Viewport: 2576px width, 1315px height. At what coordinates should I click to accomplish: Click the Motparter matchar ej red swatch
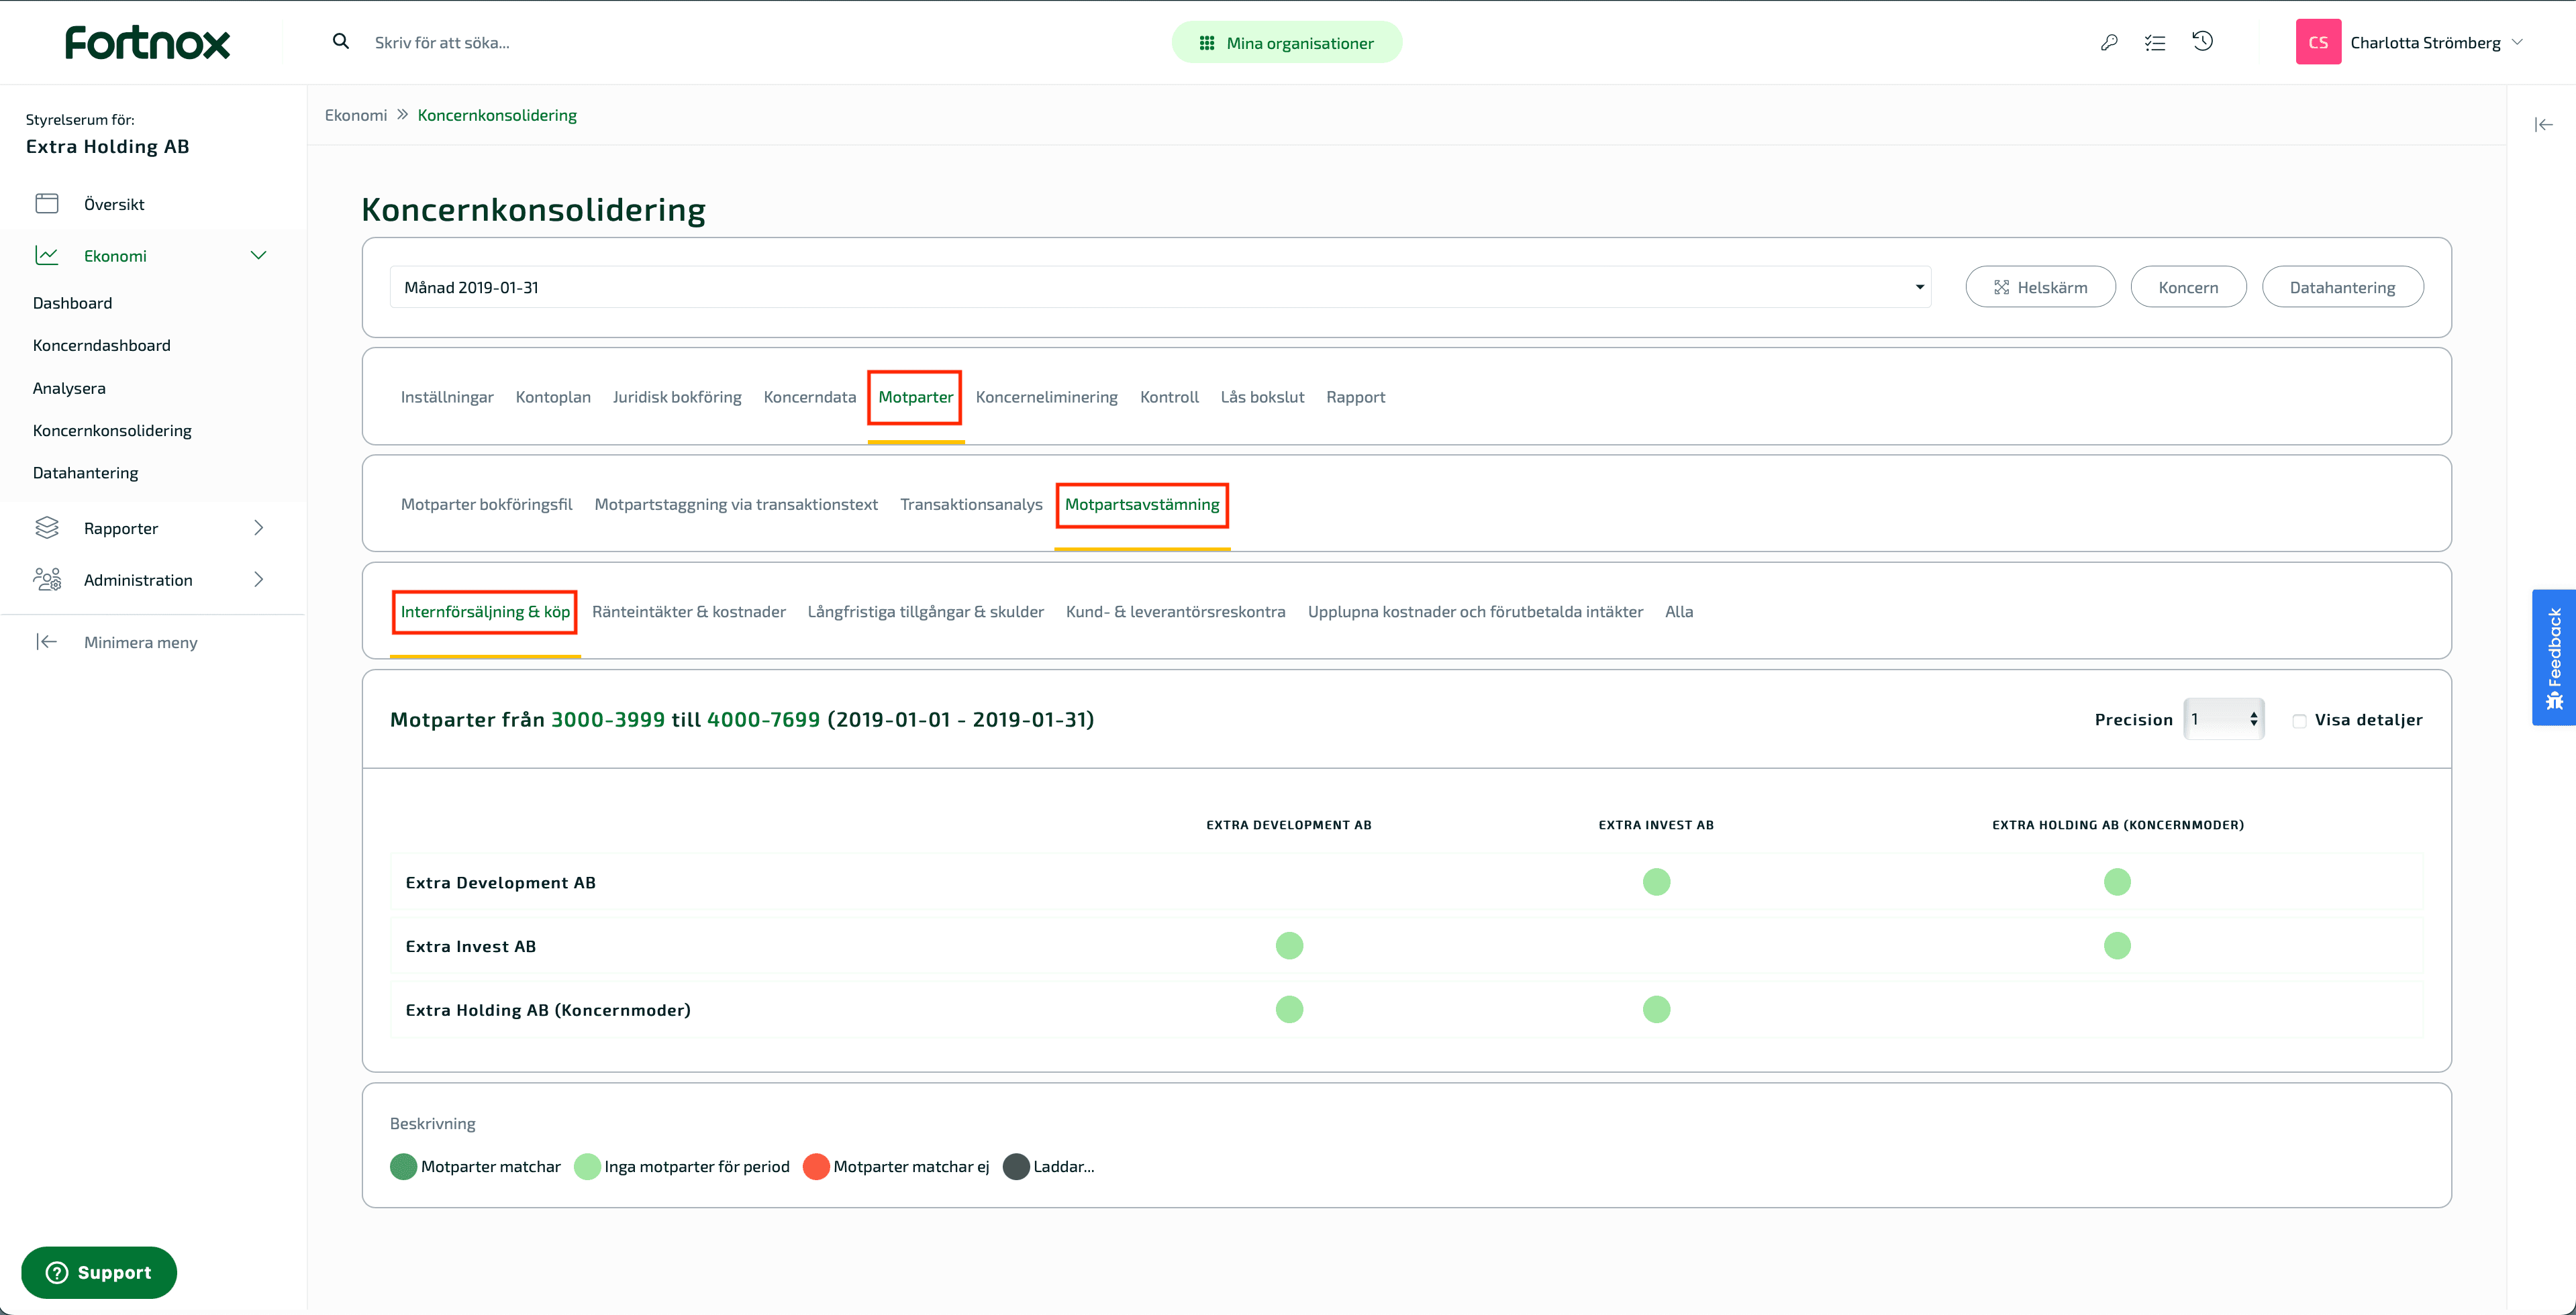[816, 1166]
